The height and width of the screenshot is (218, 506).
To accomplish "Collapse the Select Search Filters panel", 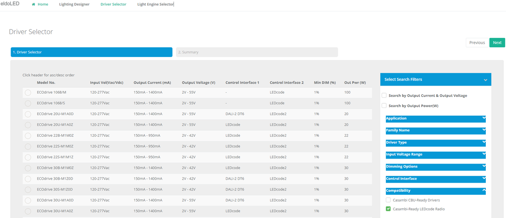I will point(485,80).
